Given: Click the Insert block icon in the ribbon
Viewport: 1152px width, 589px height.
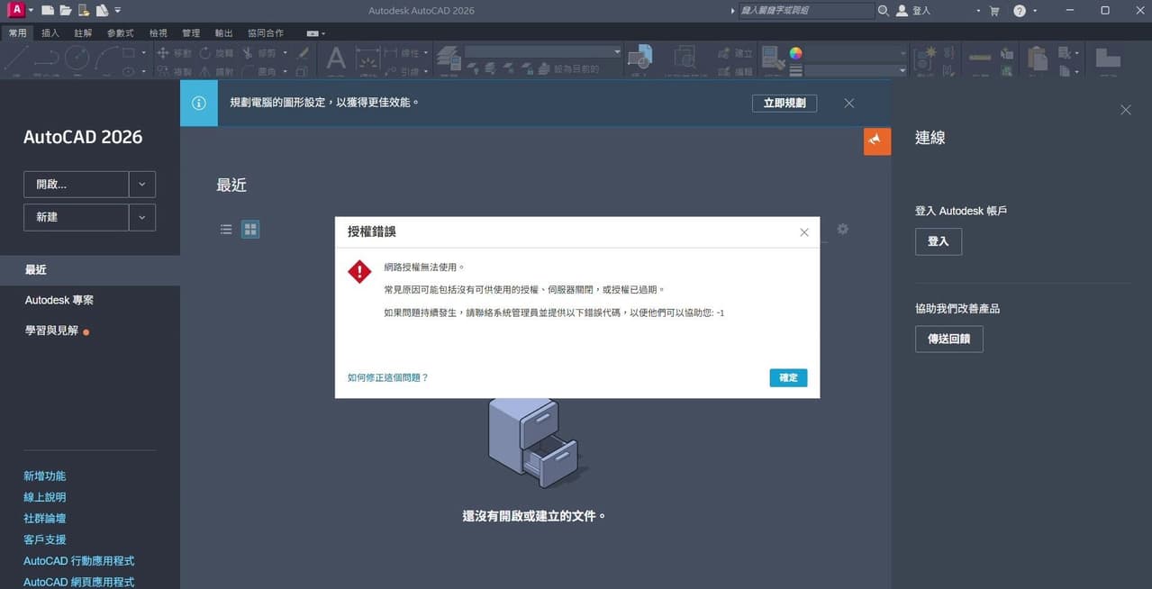Looking at the screenshot, I should coord(639,59).
